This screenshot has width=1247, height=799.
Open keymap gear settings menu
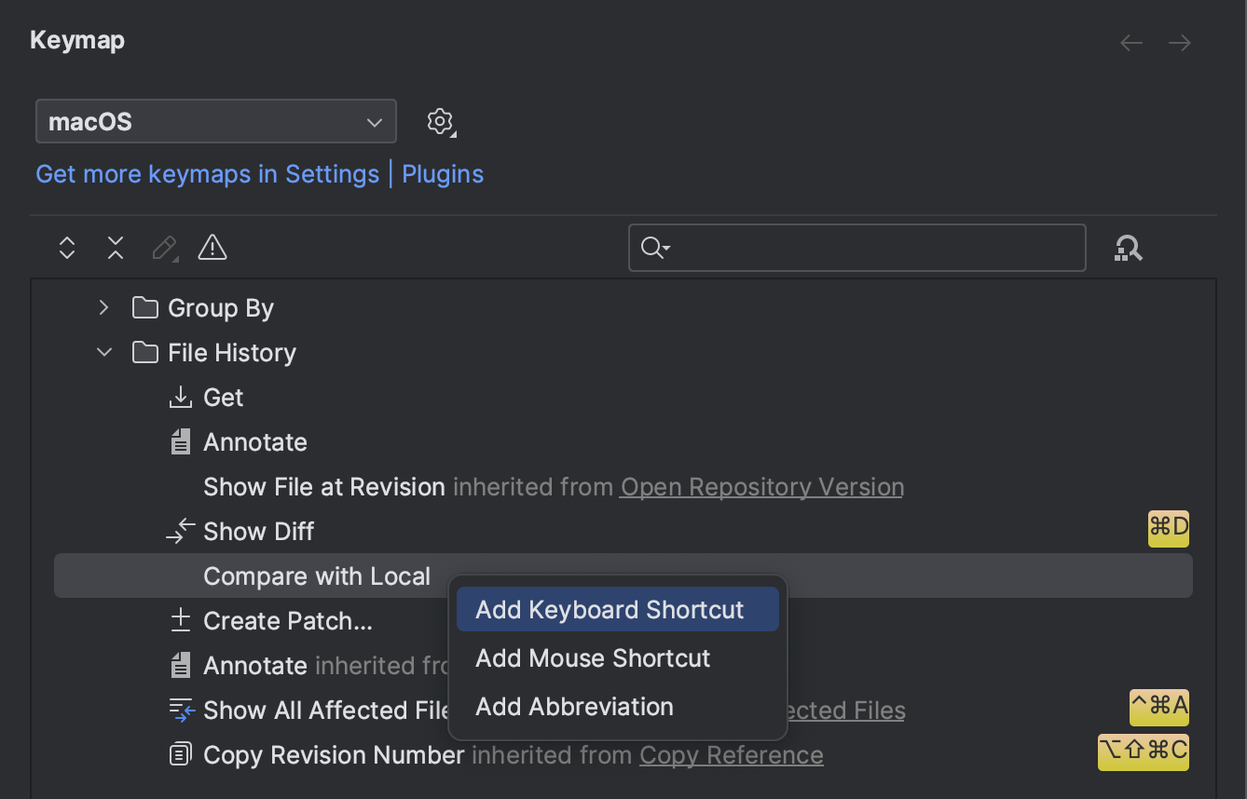[440, 121]
